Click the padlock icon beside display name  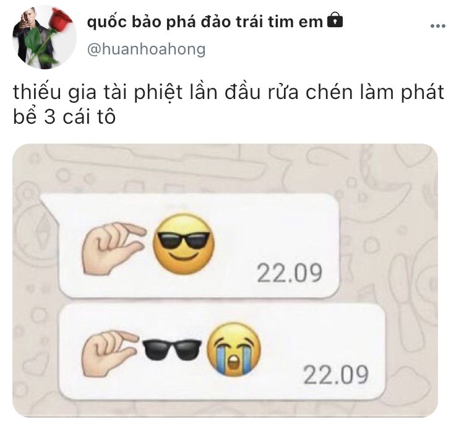(x=335, y=20)
